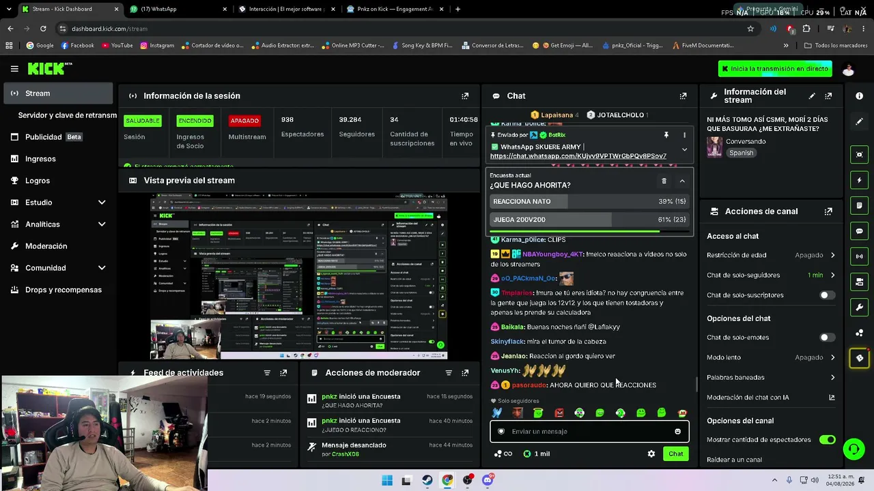Image resolution: width=874 pixels, height=491 pixels.
Task: Open the green headset support button
Action: (853, 449)
